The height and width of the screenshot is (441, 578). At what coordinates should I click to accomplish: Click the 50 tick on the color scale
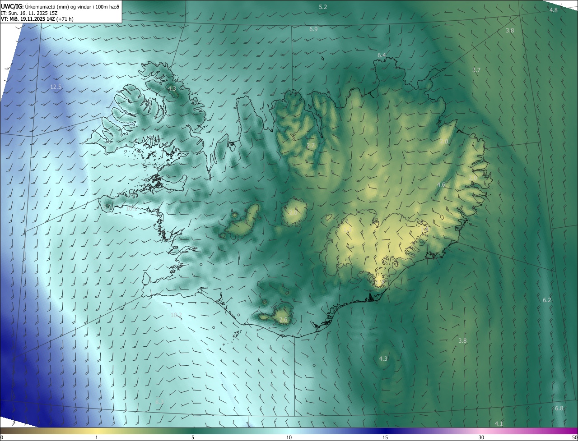coord(574,437)
